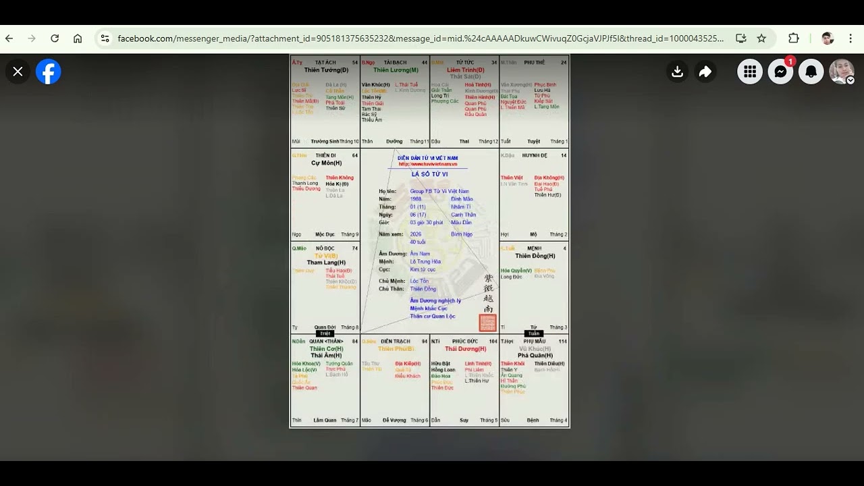Click the "ĐIỀN TRẠCH" palace label
Screen dimensions: 864x486
[395, 342]
